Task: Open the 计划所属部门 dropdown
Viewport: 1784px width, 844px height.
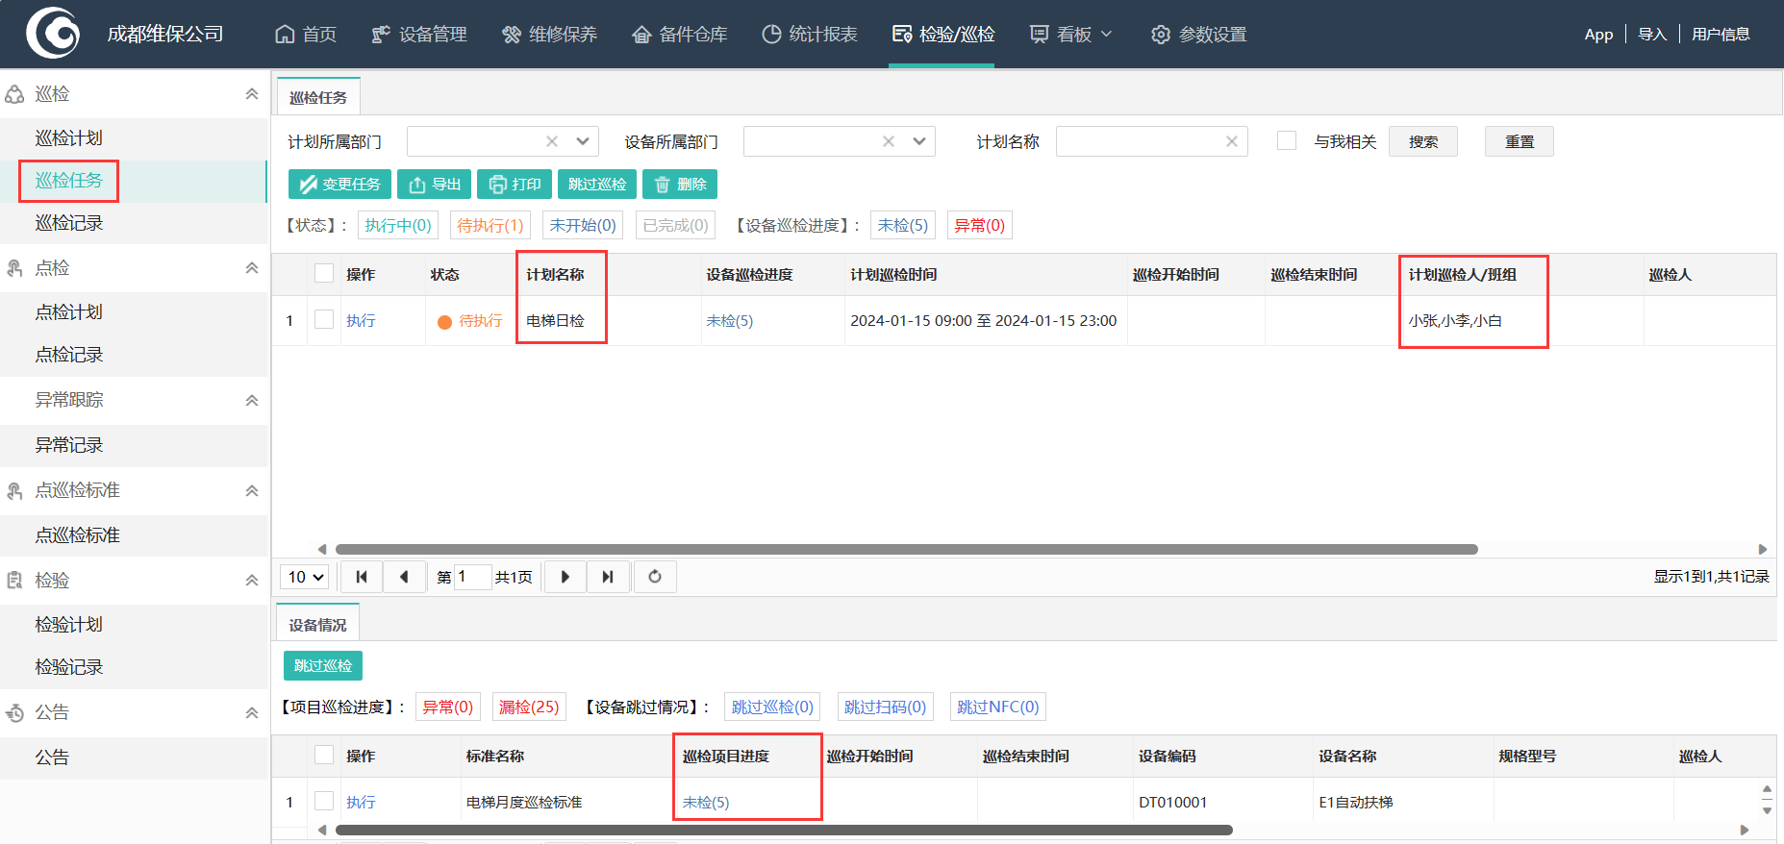Action: point(583,141)
